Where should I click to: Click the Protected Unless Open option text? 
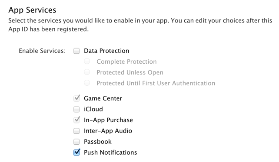pos(130,72)
